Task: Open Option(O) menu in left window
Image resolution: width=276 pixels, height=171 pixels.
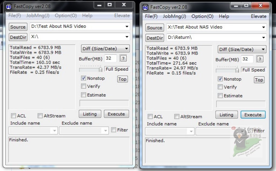Action: (66, 16)
